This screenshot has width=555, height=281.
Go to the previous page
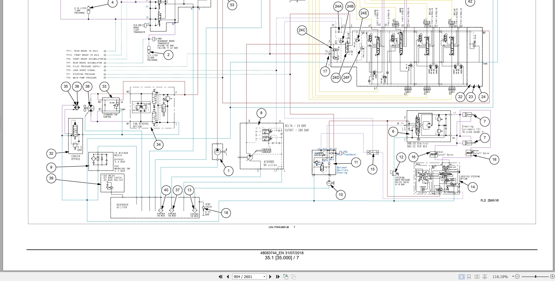click(228, 277)
